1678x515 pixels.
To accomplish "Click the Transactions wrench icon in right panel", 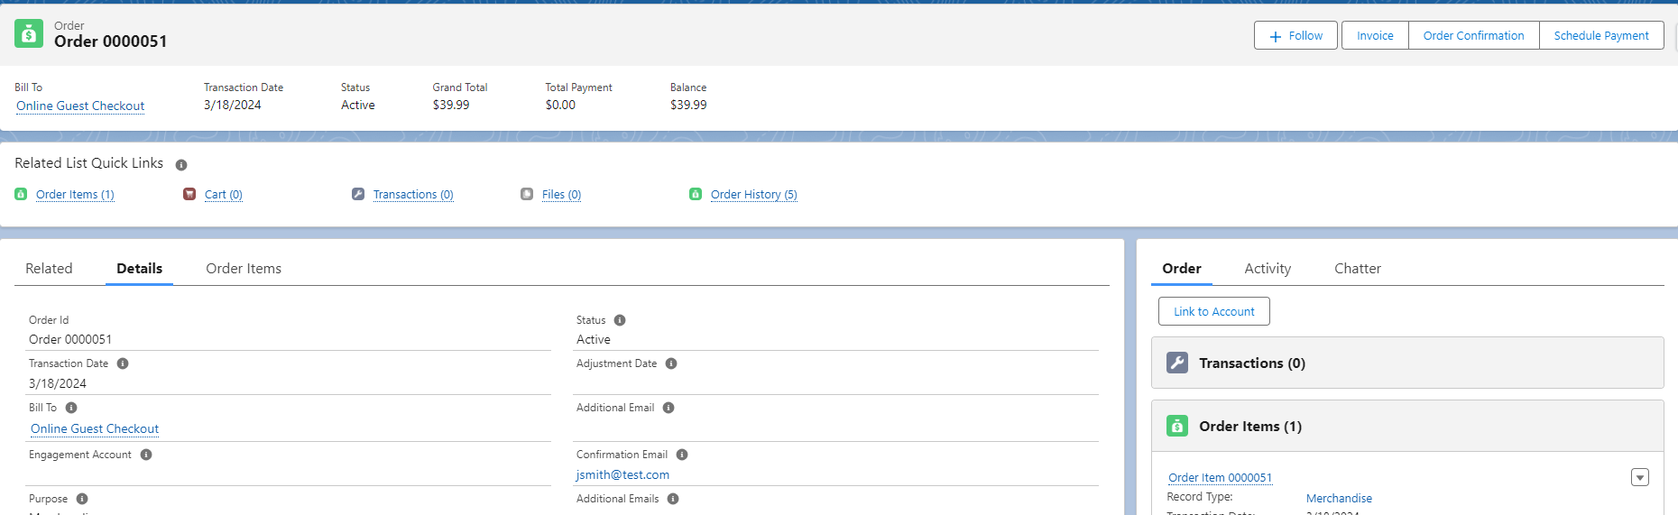I will point(1177,363).
